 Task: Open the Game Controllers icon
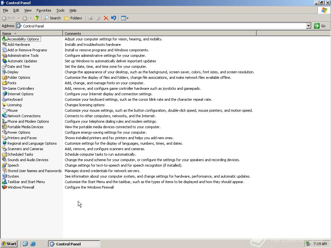(x=4, y=88)
